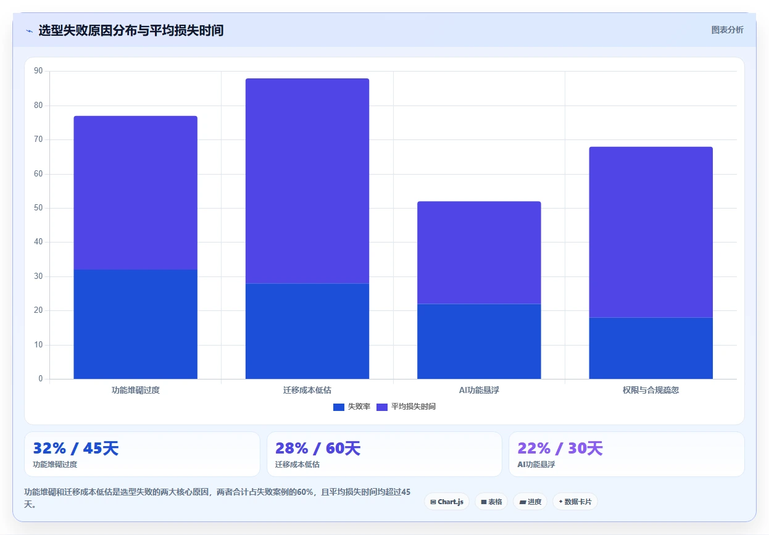This screenshot has height=535, width=769.
Task: Open the 32% / 45天 data card
Action: click(142, 454)
